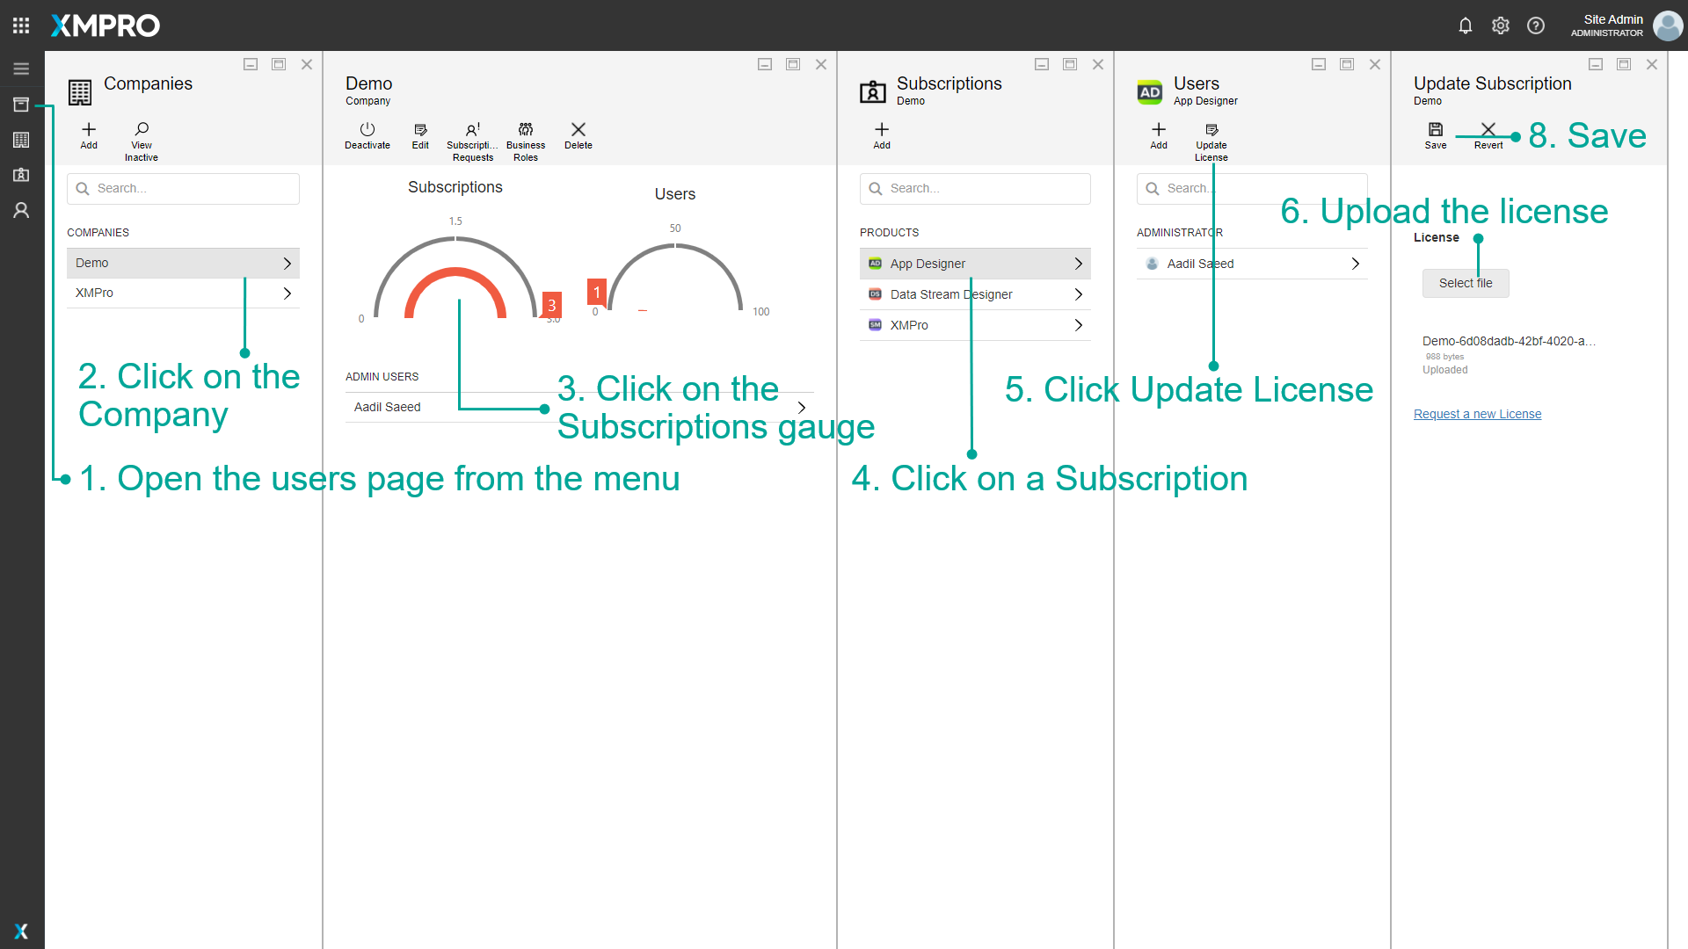
Task: Toggle the hamburger side menu
Action: point(21,69)
